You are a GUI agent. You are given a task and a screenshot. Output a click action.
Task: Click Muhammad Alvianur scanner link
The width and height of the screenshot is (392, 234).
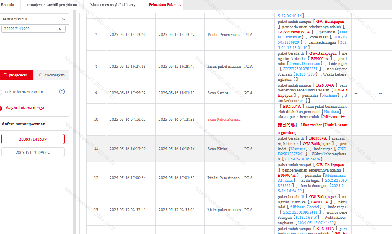pos(312,178)
